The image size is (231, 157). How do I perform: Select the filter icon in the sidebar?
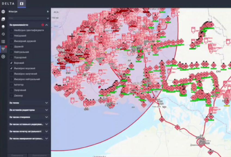coord(3,49)
